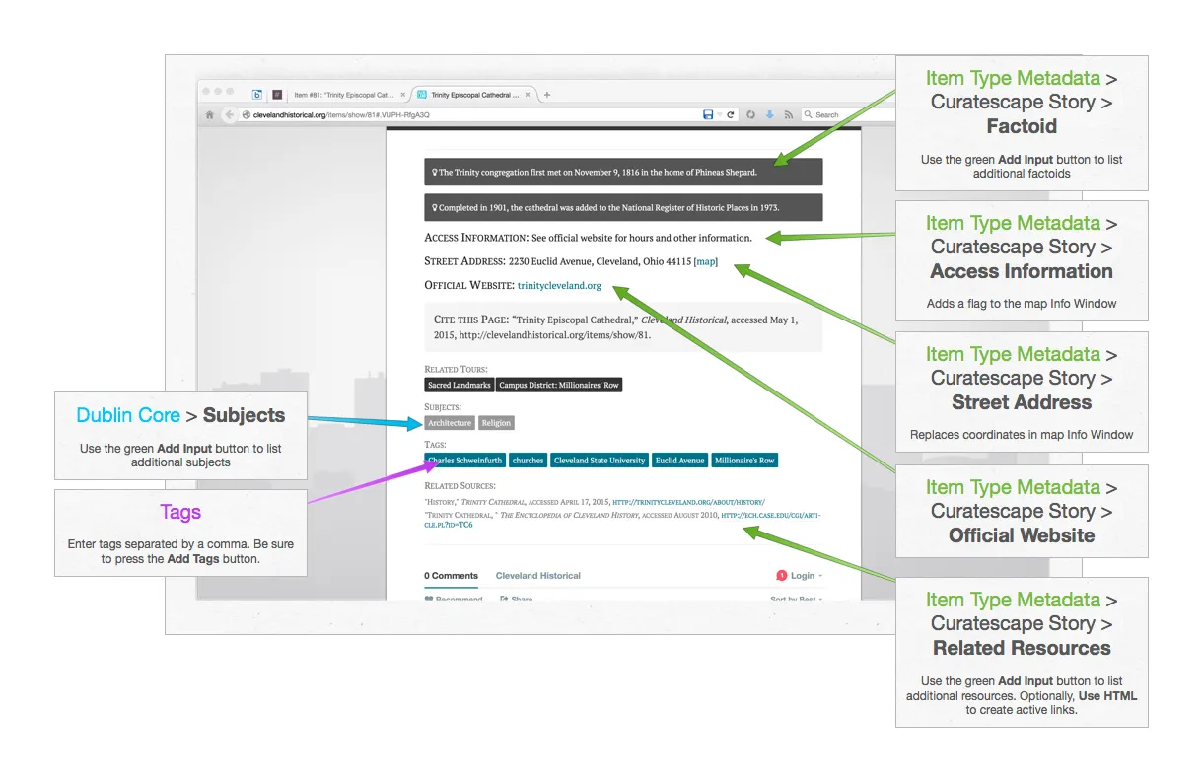Open the pinned tab with the dark hash icon
The image size is (1203, 782).
tap(277, 95)
